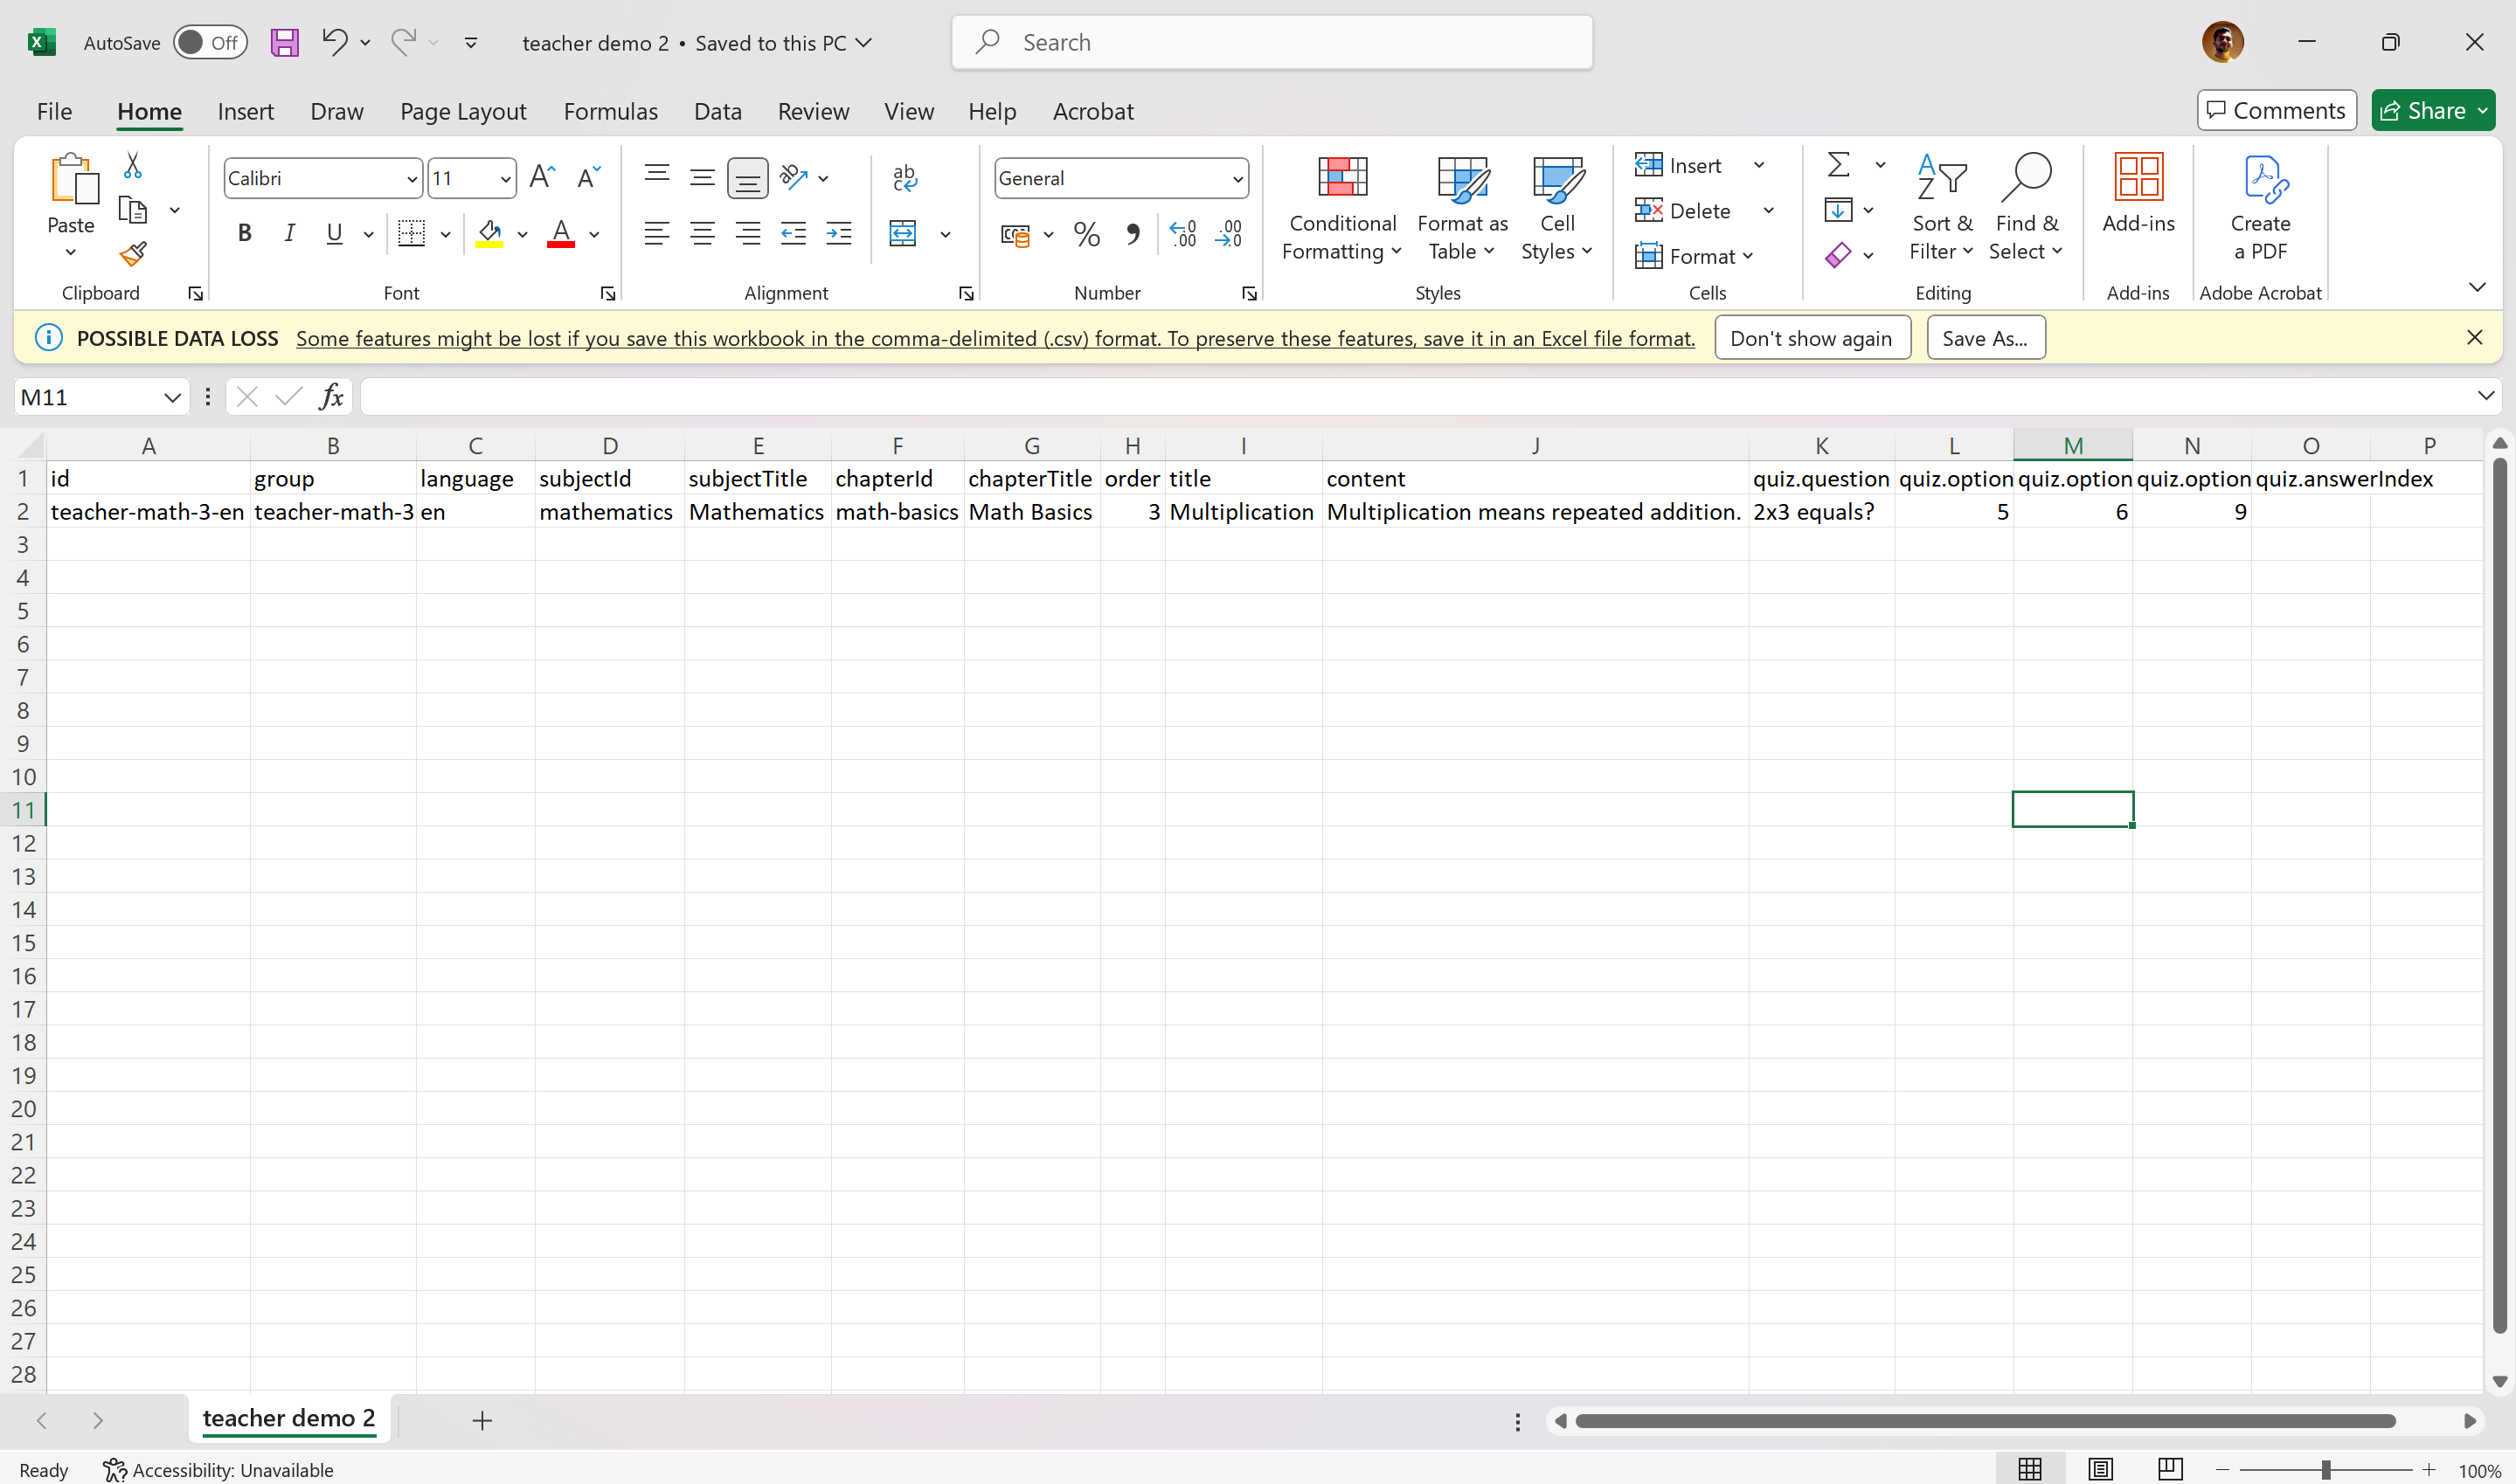Click the Insert Function fx icon

[331, 397]
